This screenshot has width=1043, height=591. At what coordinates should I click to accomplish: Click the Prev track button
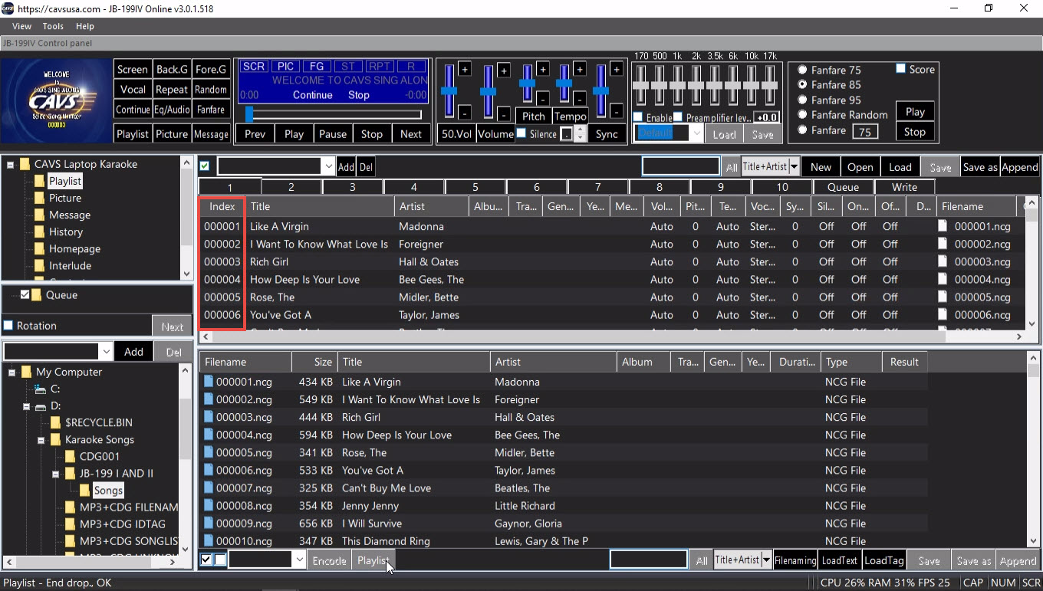click(255, 134)
